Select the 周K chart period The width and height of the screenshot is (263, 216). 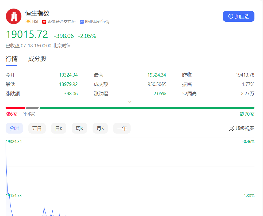coord(79,128)
